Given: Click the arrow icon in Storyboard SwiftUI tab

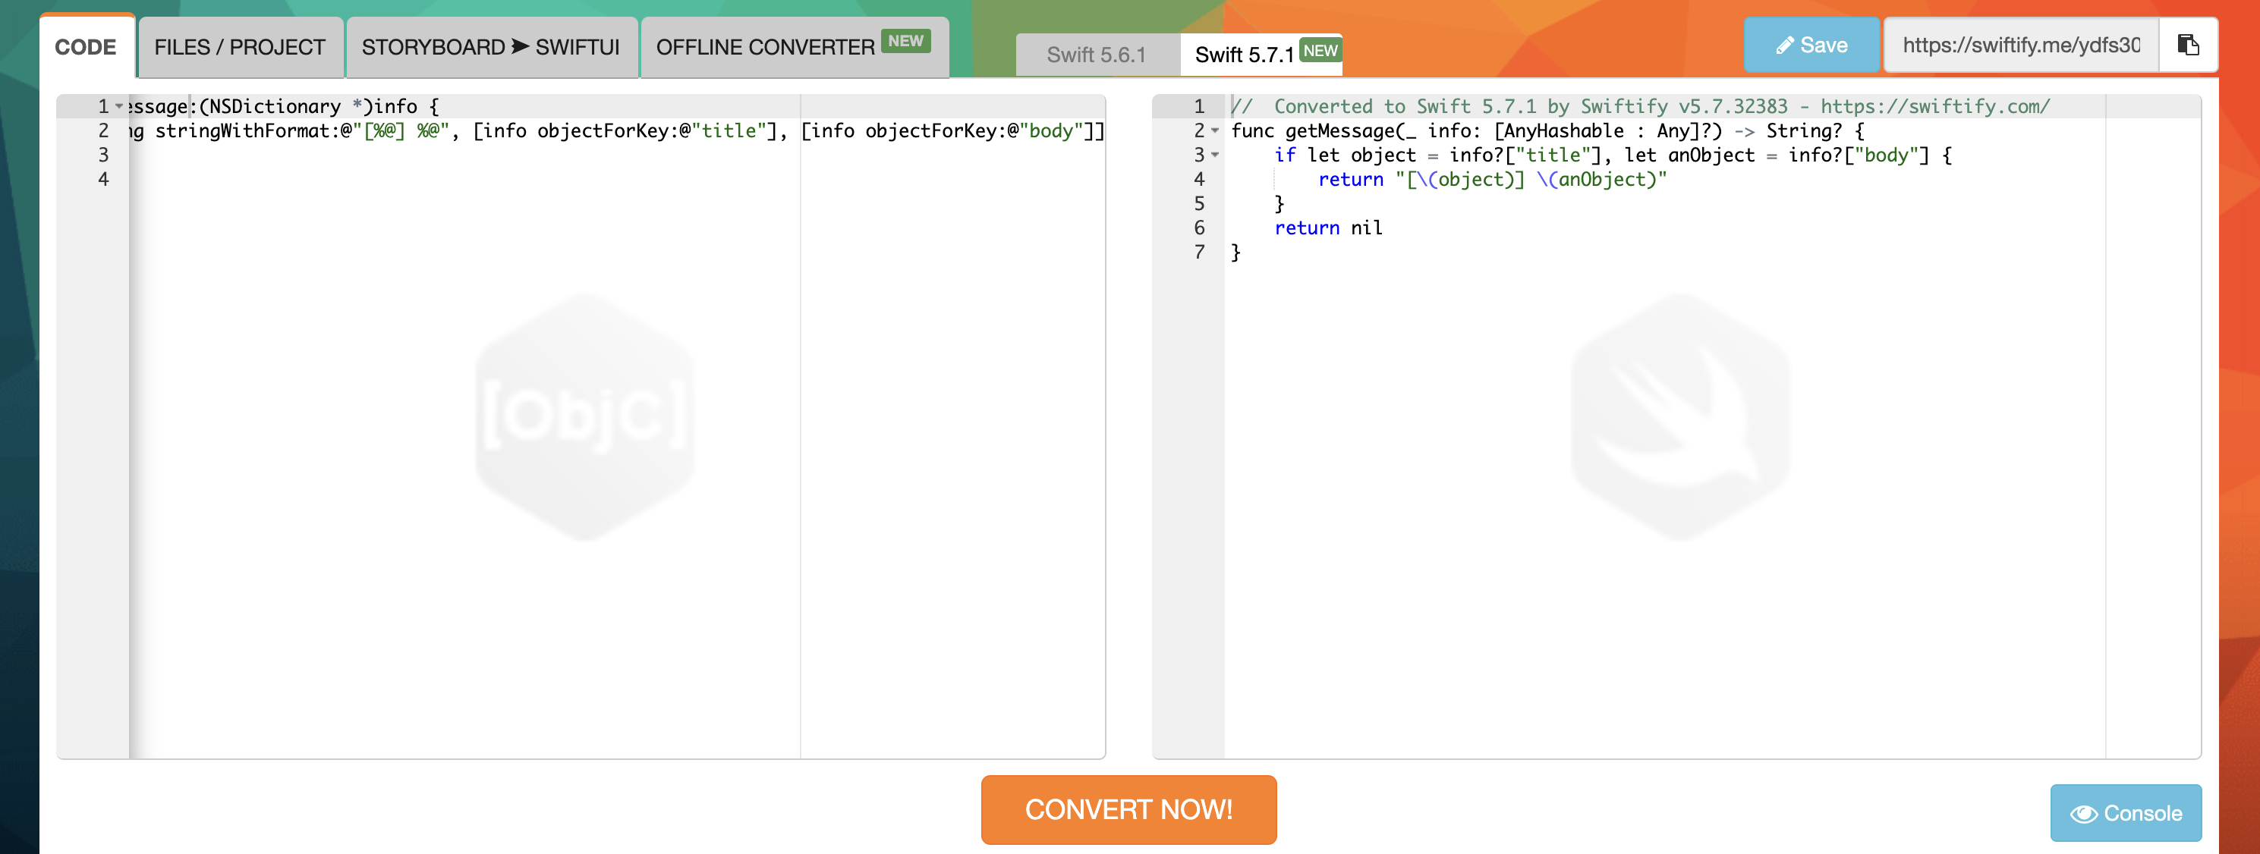Looking at the screenshot, I should [521, 46].
